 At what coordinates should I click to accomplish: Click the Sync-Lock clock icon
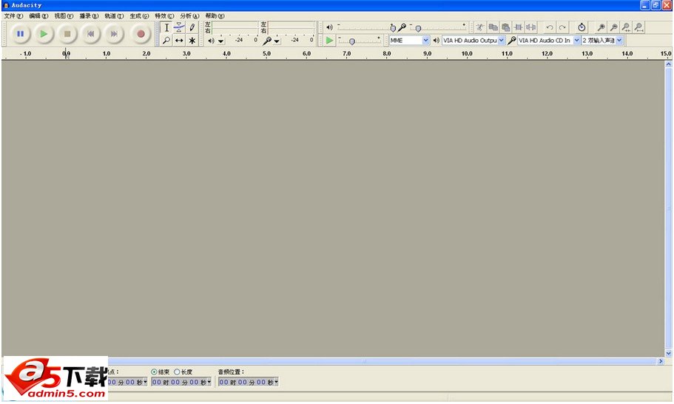(x=582, y=27)
